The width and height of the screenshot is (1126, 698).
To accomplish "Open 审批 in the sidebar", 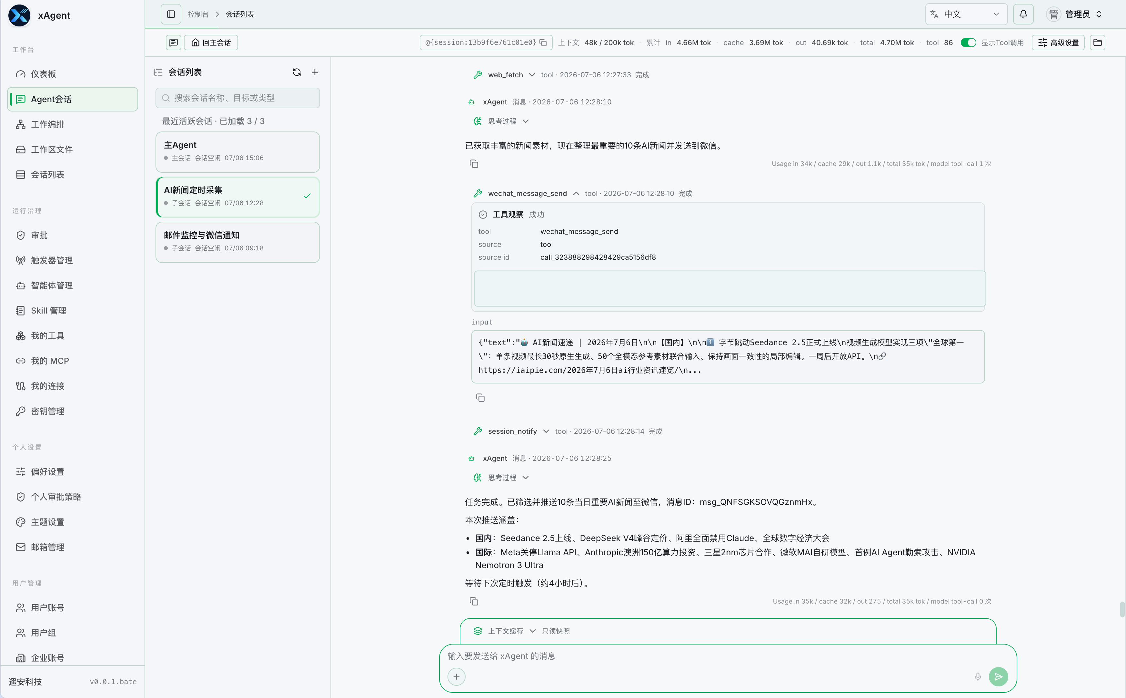I will 73,236.
